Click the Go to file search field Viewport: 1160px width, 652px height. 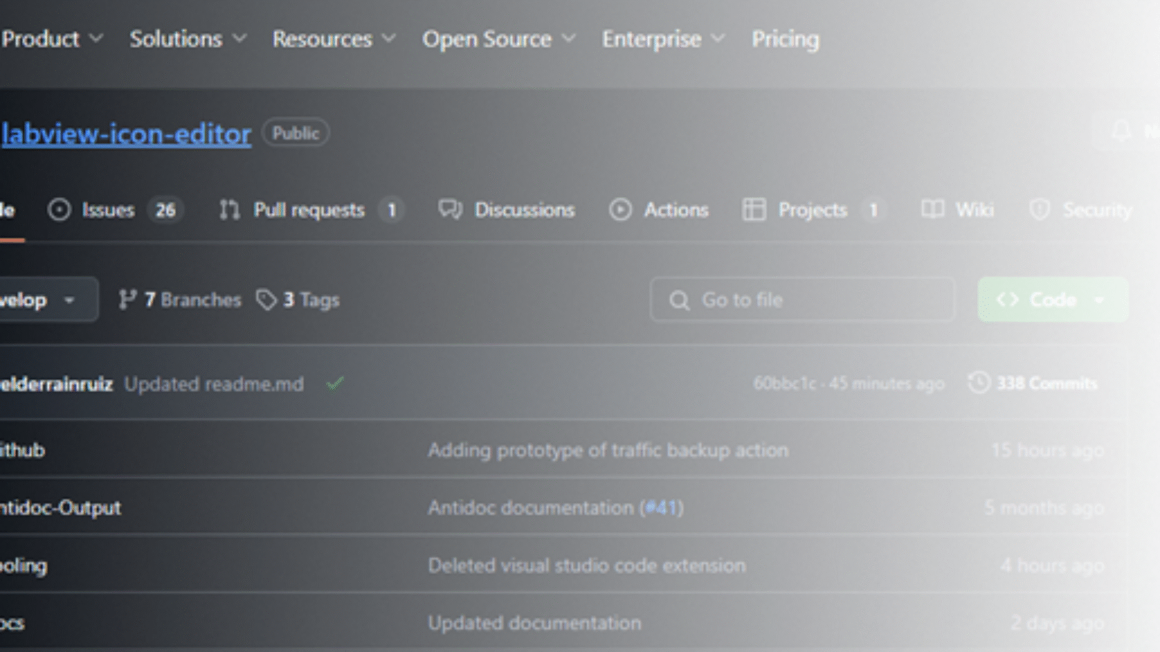(802, 299)
